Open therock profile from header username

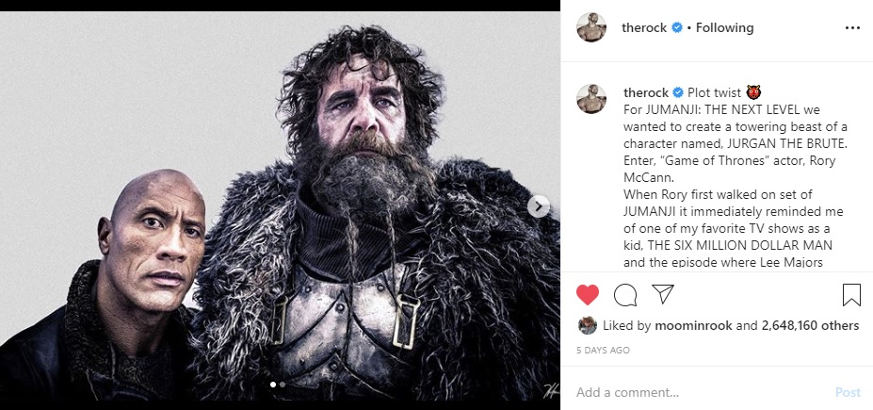coord(644,28)
